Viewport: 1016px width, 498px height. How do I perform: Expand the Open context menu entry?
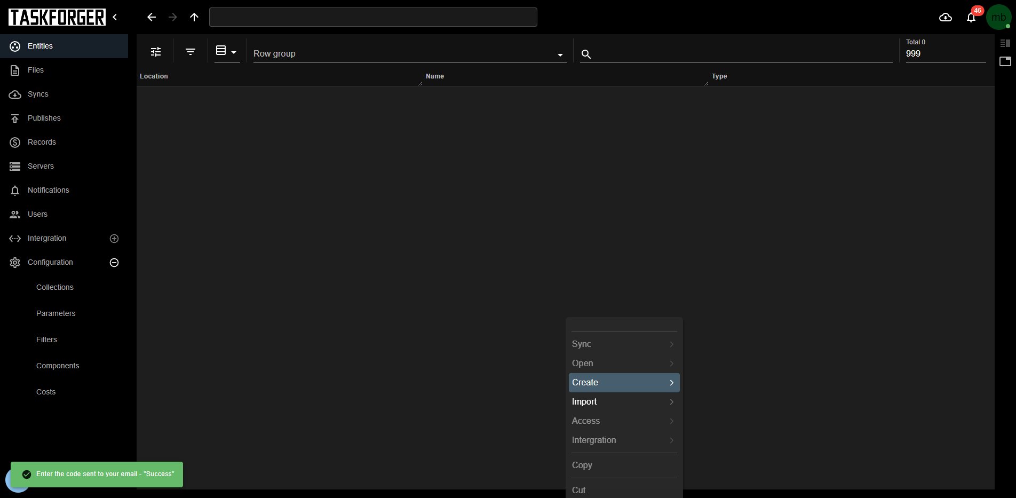624,363
